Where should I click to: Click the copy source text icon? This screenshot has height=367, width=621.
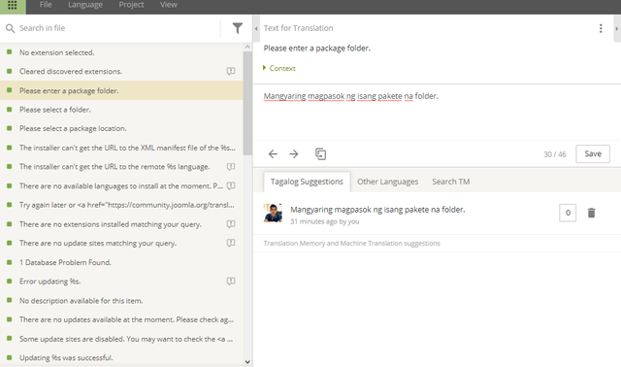[320, 153]
